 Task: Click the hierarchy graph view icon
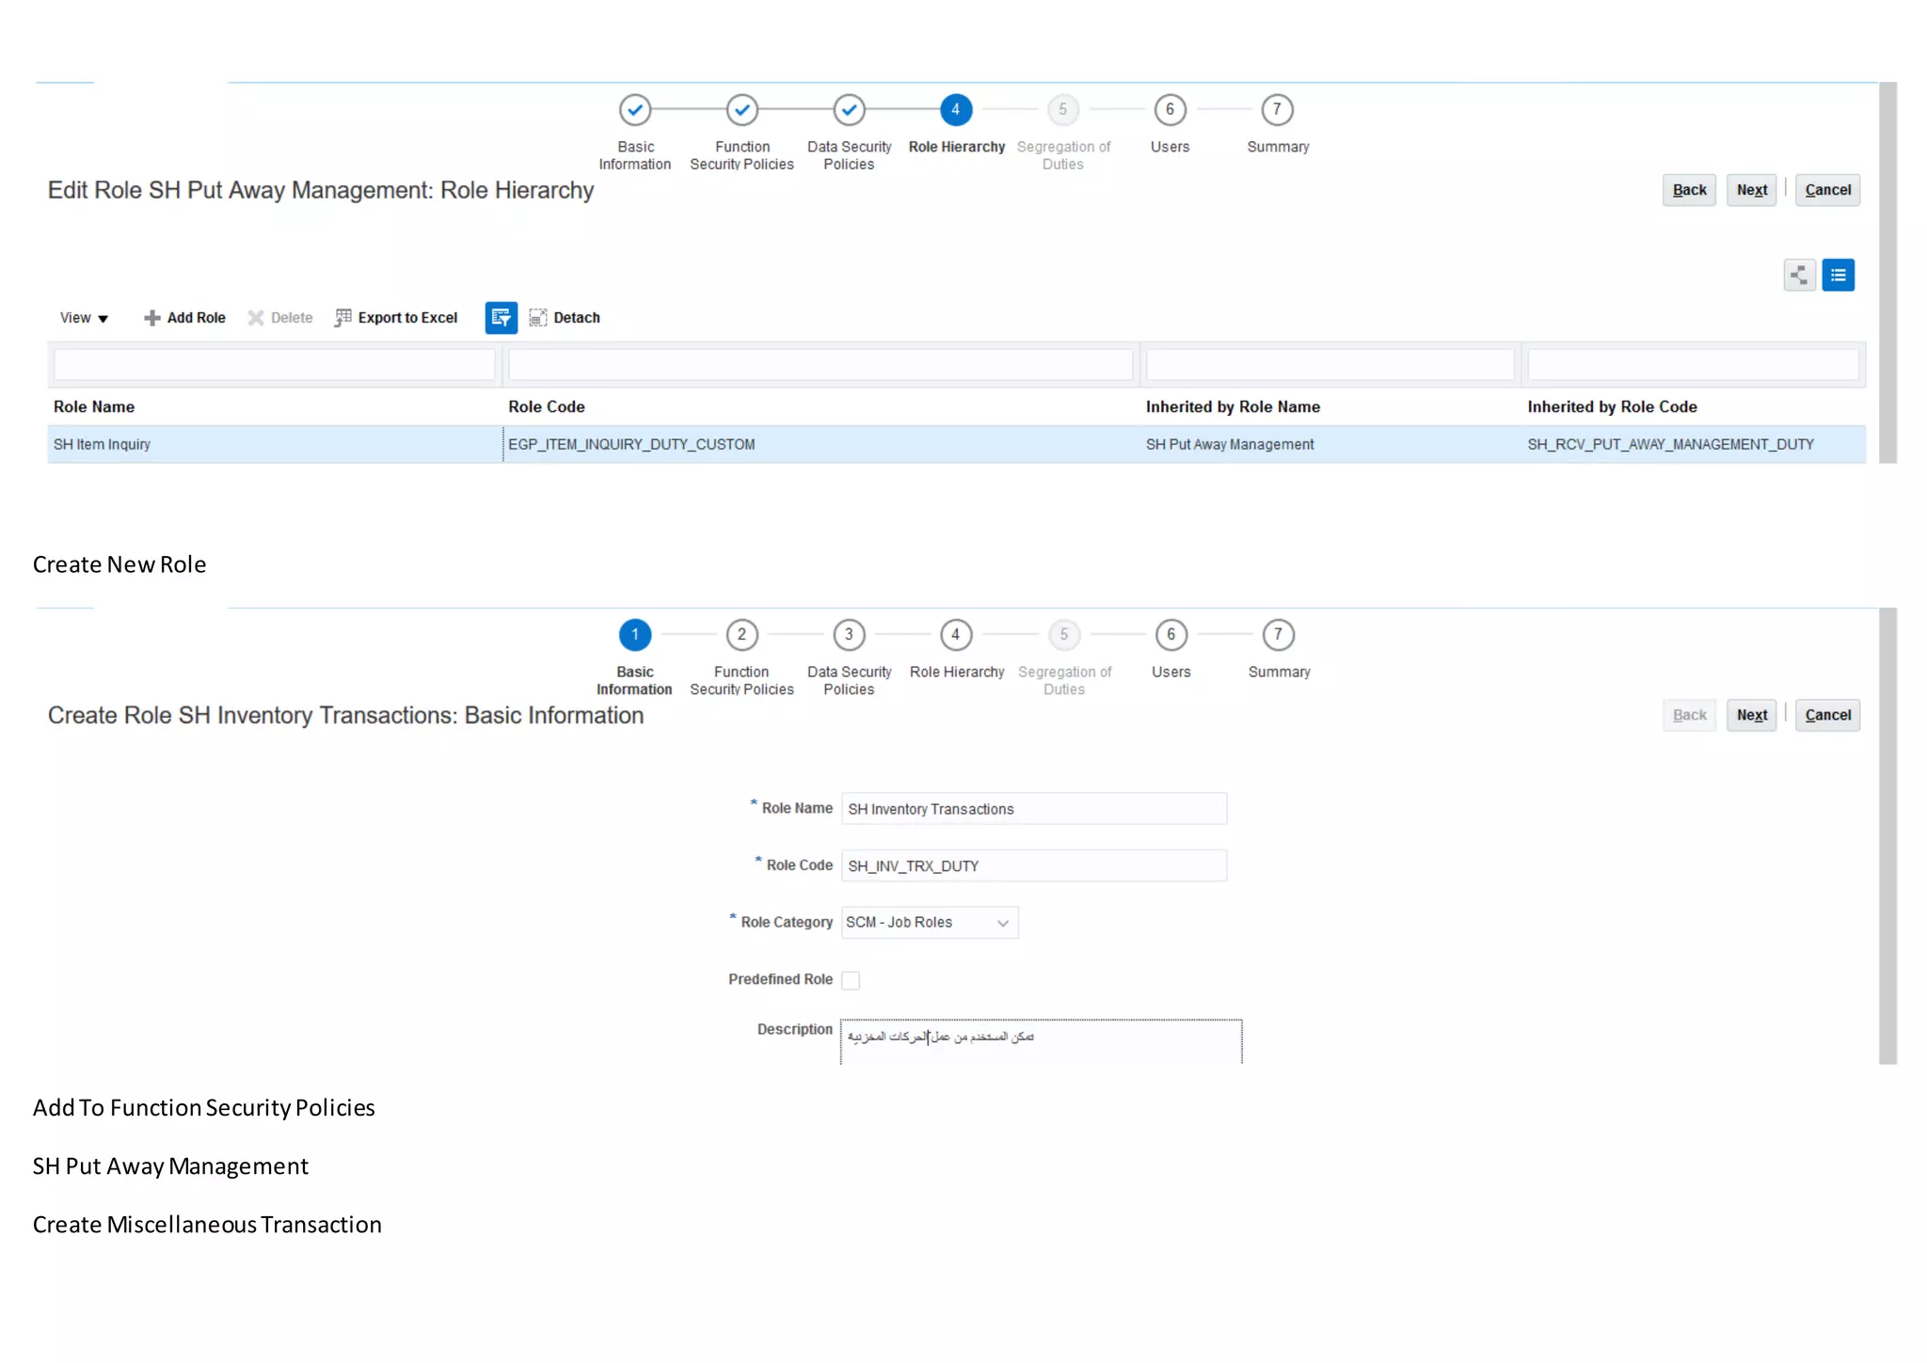click(x=1798, y=275)
